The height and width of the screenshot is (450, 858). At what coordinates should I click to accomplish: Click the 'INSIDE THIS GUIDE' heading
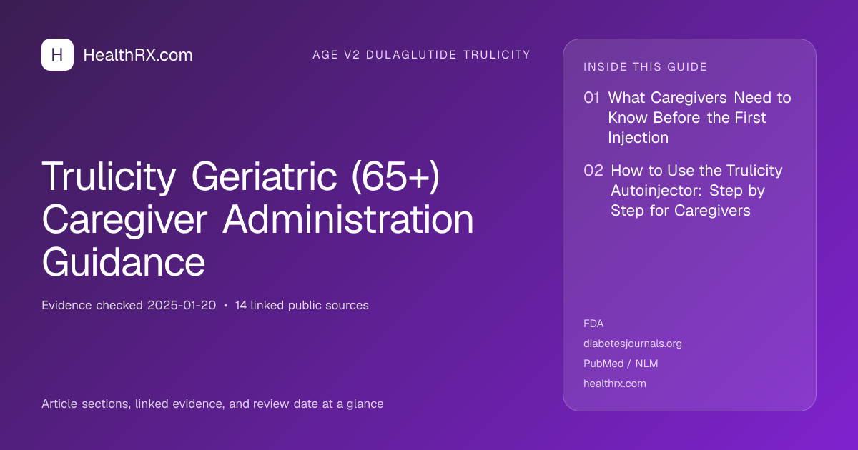646,67
